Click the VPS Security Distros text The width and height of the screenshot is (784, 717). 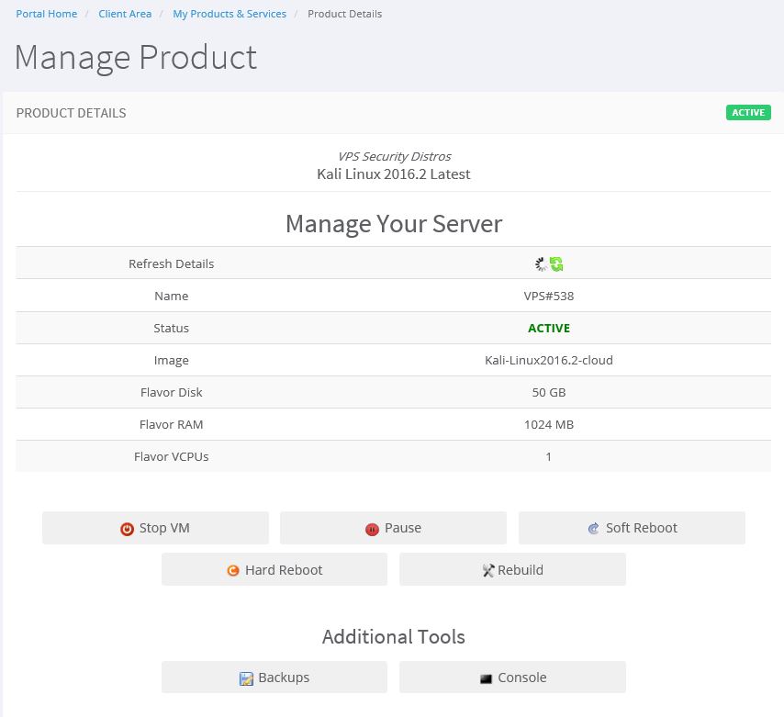394,156
